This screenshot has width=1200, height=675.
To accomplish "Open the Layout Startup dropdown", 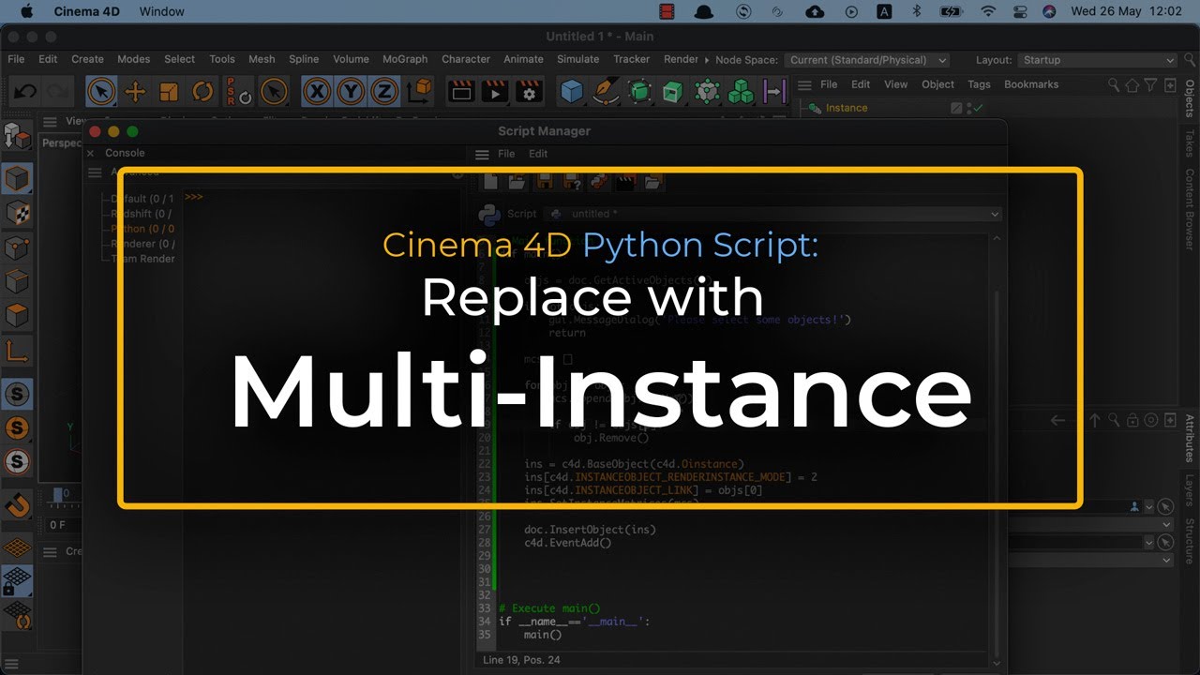I will (x=1097, y=60).
